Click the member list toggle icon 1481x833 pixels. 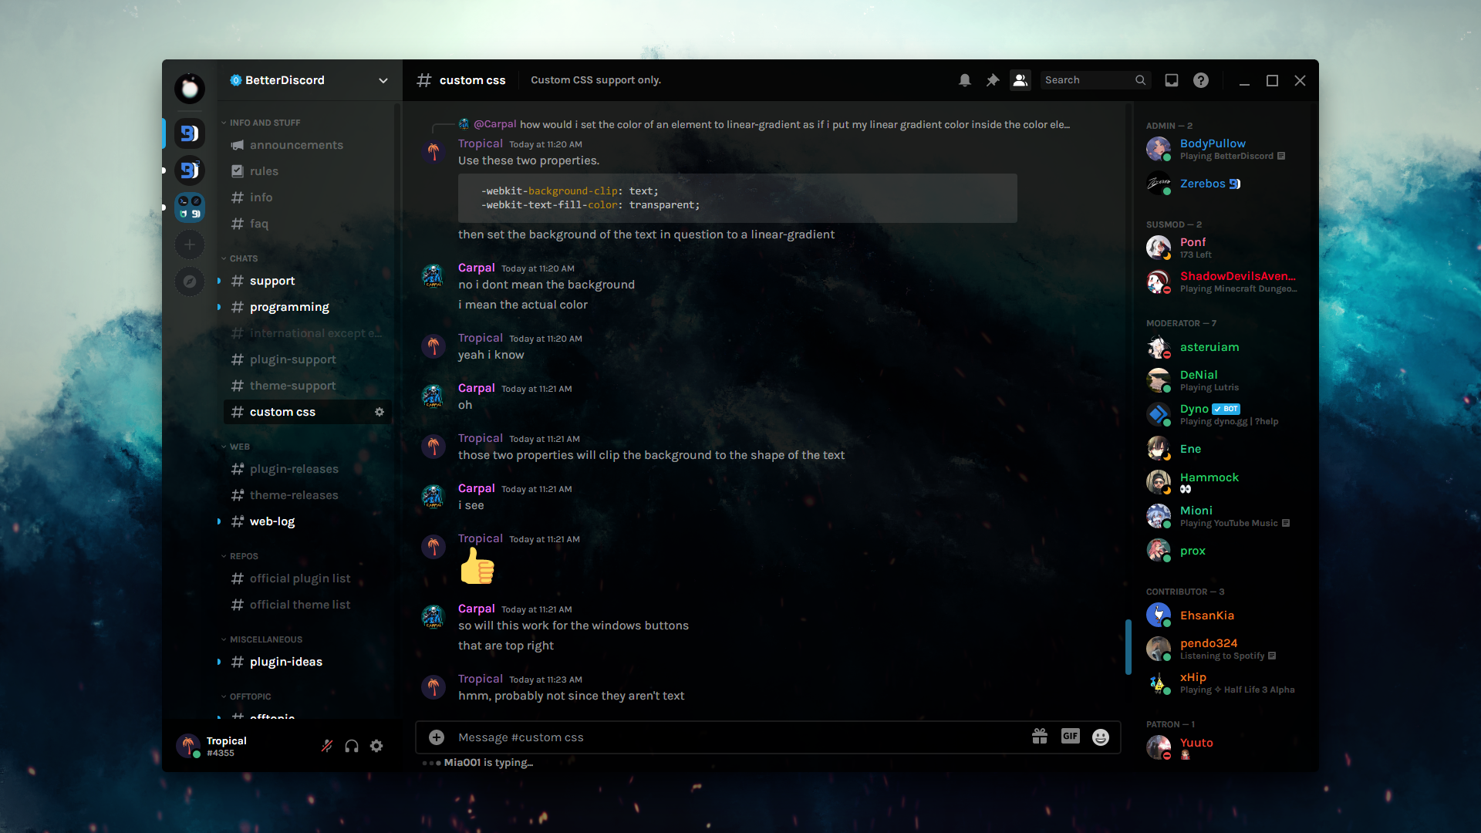pos(1019,79)
